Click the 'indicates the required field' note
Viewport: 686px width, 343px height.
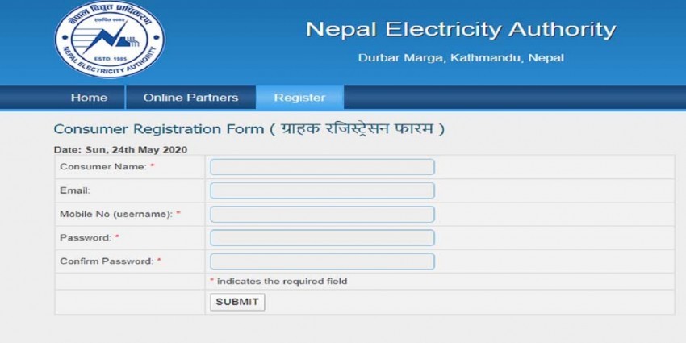pyautogui.click(x=282, y=282)
